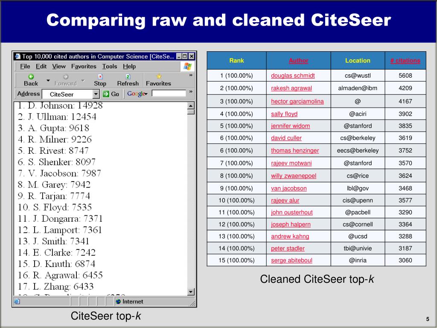The width and height of the screenshot is (437, 328).
Task: Click the Forward arrow icon
Action: tap(65, 77)
